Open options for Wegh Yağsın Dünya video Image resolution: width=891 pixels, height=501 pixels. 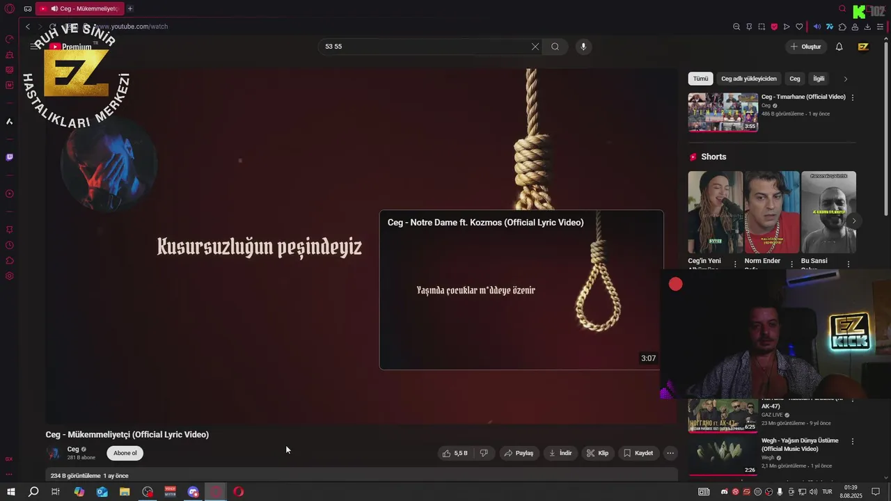click(853, 441)
